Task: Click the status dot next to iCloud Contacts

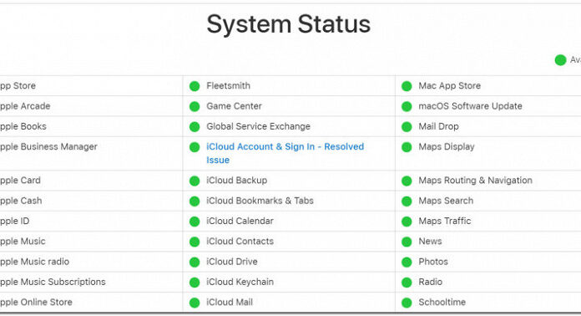Action: coord(195,242)
